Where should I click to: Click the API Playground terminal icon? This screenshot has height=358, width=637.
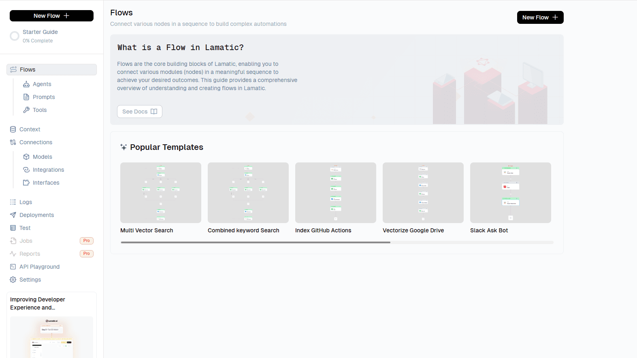click(13, 267)
